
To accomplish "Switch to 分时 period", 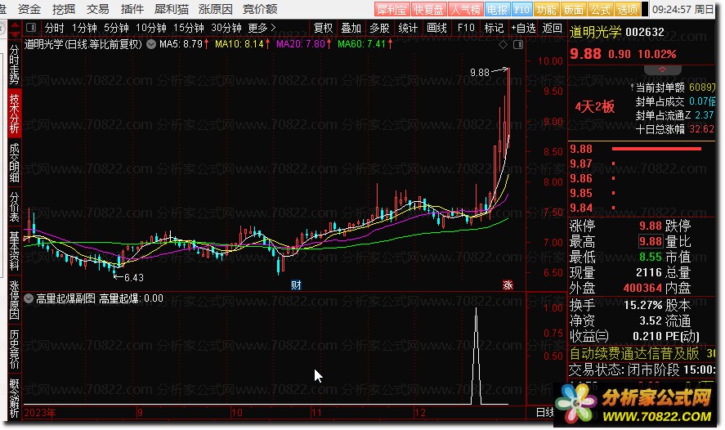I will pyautogui.click(x=55, y=28).
